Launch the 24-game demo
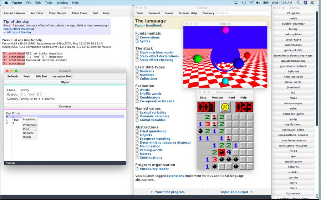321x200 pixels. [293, 13]
